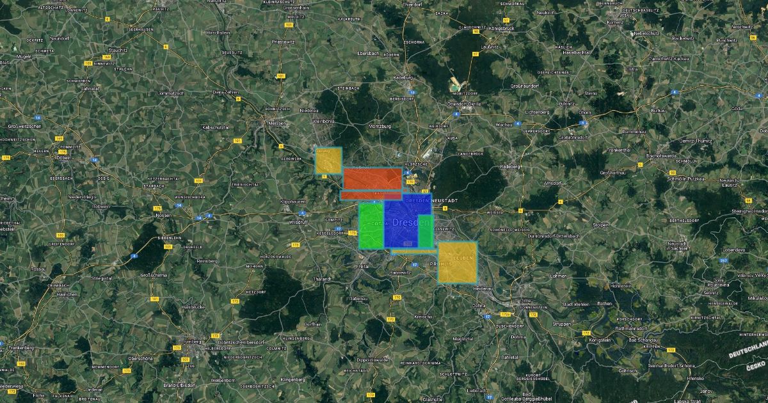Click the yellow Coswig overlay square
This screenshot has height=403, width=768.
pos(328,161)
